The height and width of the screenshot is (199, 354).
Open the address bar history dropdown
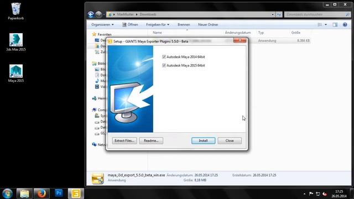pos(273,14)
